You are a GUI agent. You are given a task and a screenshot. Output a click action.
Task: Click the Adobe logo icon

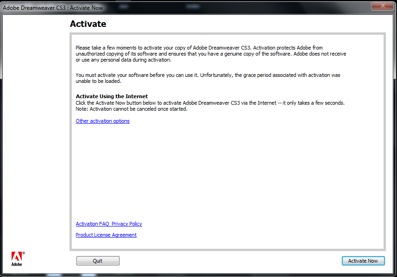click(x=17, y=258)
